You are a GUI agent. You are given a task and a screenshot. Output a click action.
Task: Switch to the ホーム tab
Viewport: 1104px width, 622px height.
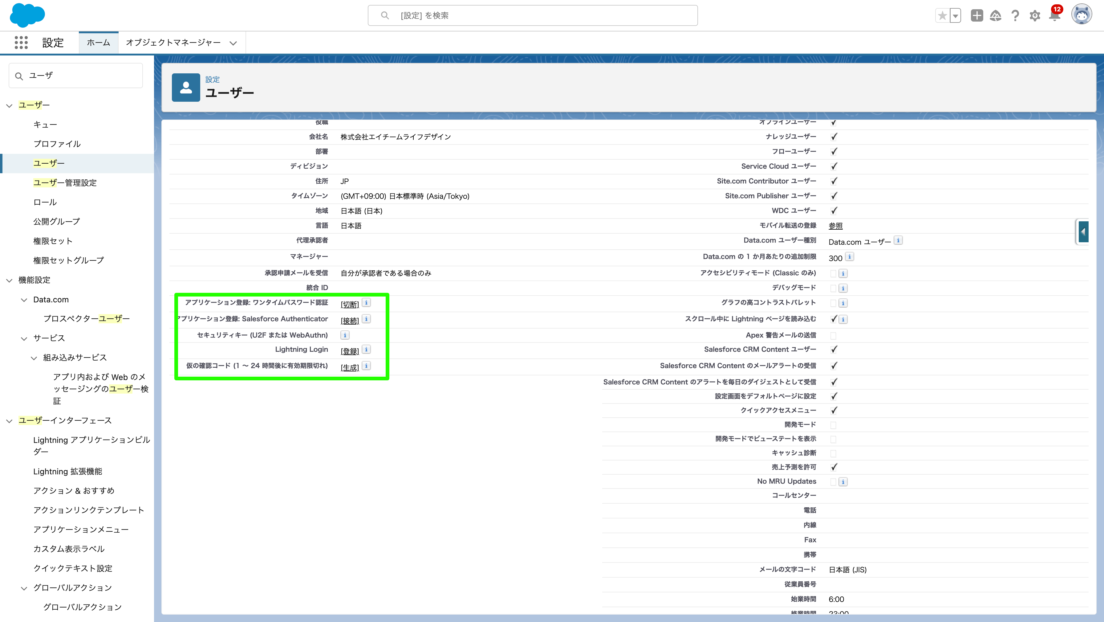tap(98, 43)
